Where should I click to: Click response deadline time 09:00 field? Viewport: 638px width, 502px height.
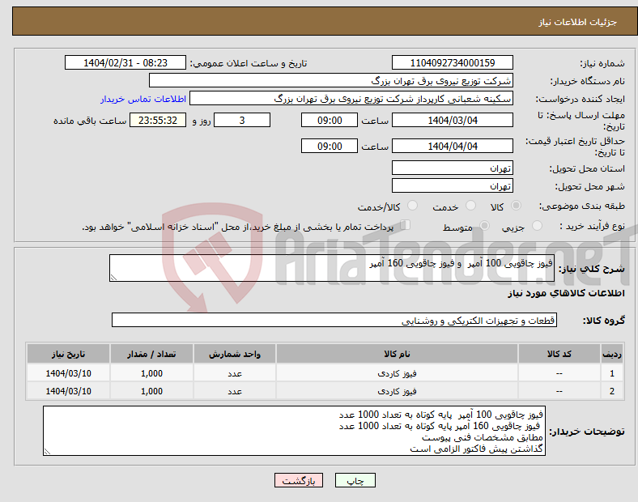tap(330, 120)
